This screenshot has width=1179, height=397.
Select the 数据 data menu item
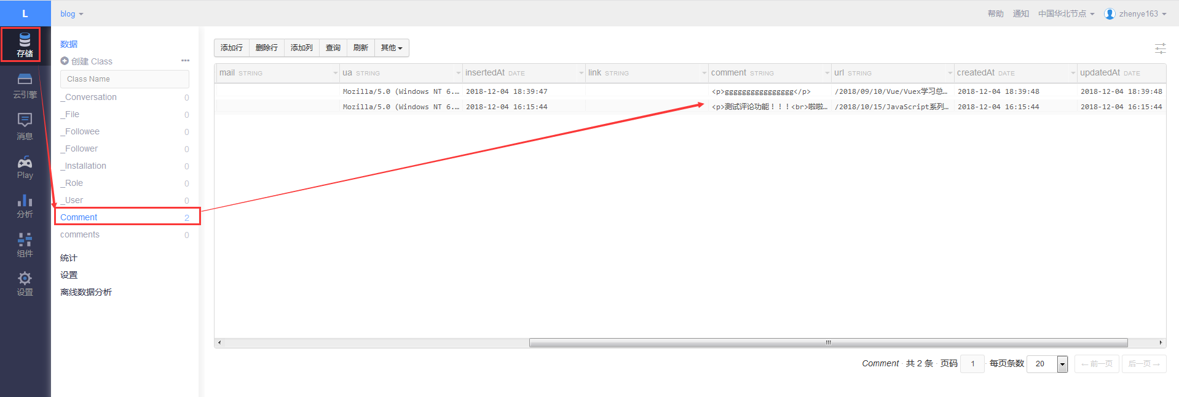69,44
